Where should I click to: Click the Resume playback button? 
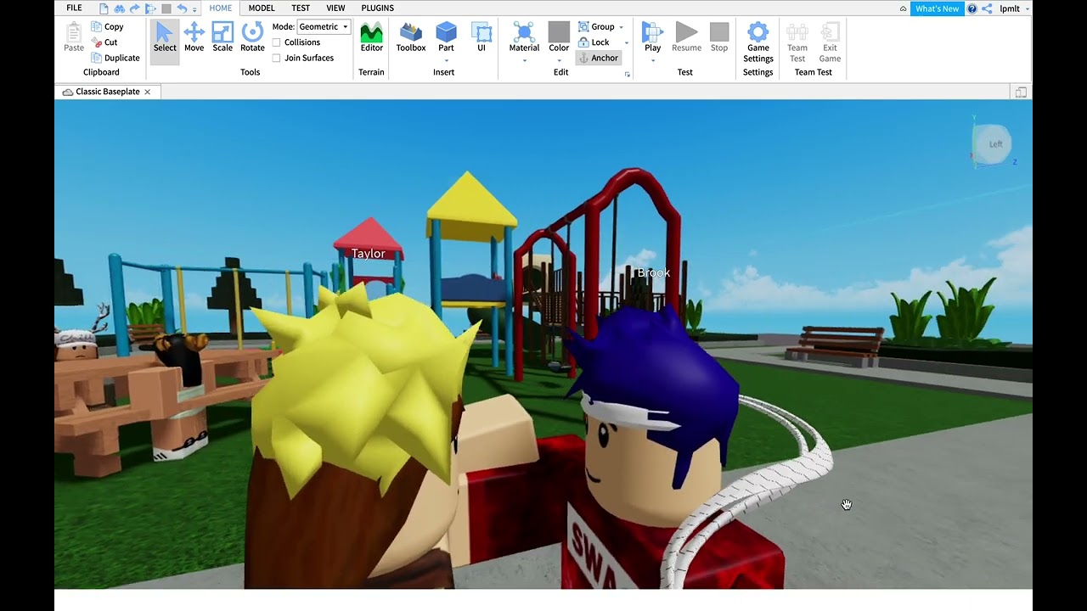click(686, 37)
